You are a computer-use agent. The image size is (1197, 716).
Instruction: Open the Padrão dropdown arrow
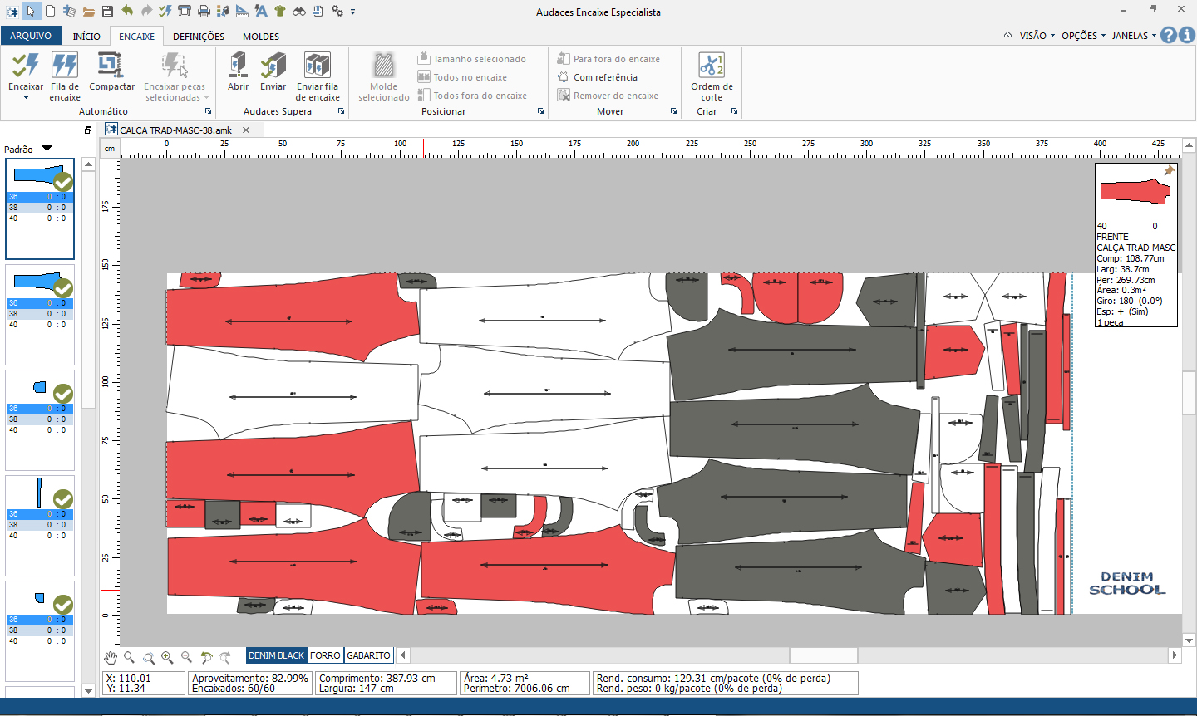(47, 149)
